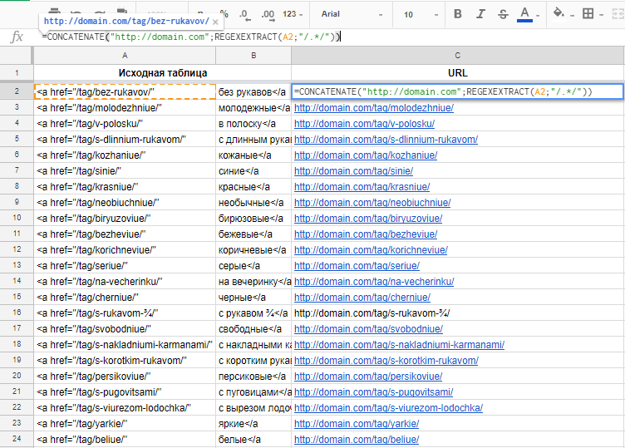Select cell A3 with /tag/molodezhniue/
The image size is (625, 448).
coord(125,107)
